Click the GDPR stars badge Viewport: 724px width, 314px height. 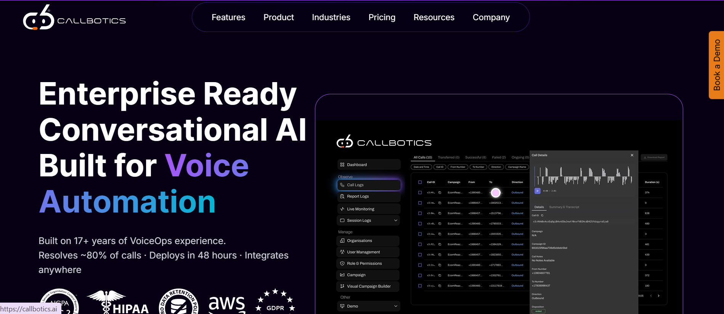click(275, 301)
